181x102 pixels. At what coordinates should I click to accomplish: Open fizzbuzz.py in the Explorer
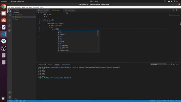pos(24,17)
